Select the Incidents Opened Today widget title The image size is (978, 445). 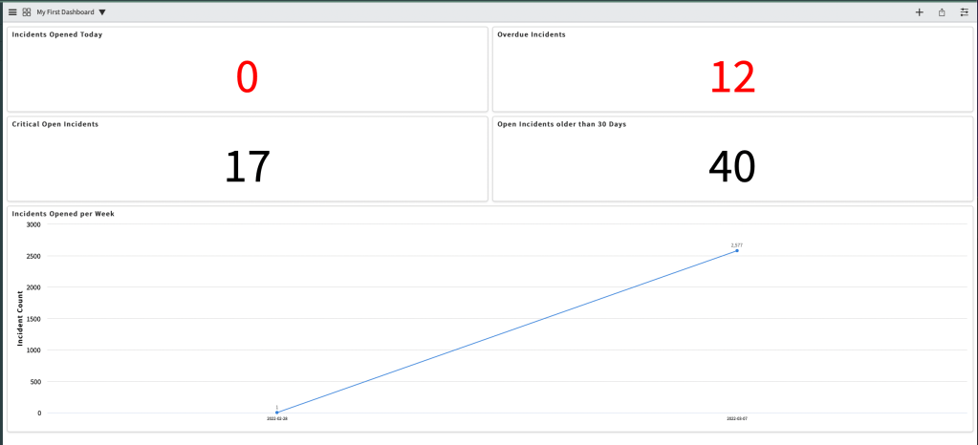point(57,34)
